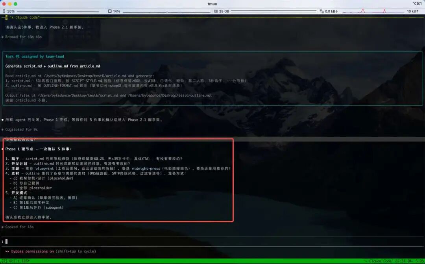Screen dimensions: 425x264
Task: Click the Claude Code prompt input line
Action: (x=213, y=242)
